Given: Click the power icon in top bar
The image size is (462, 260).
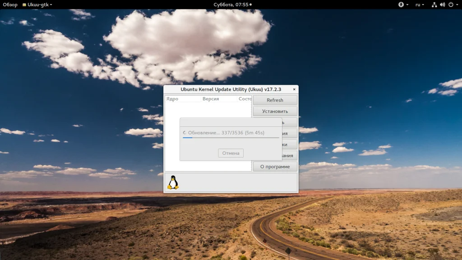Looking at the screenshot, I should pyautogui.click(x=451, y=5).
